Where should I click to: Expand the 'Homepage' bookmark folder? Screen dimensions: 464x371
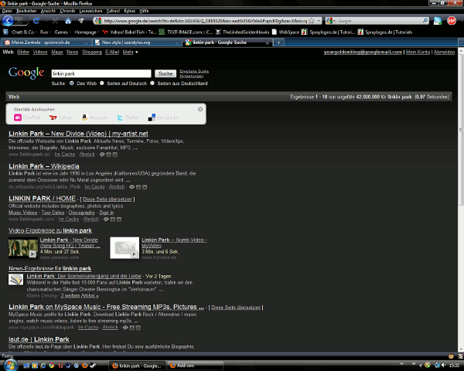pyautogui.click(x=87, y=32)
